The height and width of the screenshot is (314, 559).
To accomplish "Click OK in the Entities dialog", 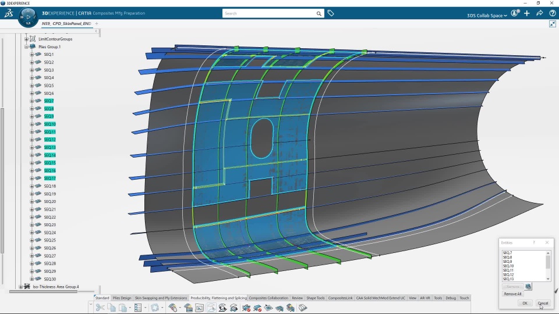I will pos(525,303).
